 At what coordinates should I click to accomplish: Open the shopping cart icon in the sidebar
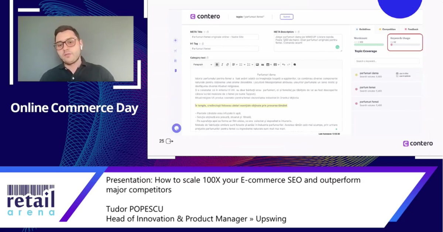click(176, 51)
